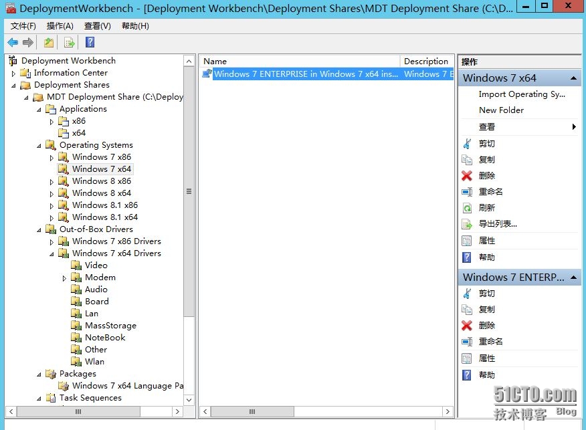Click the MassStorage driver folder icon
Screen dimensions: 586x430
[76, 326]
